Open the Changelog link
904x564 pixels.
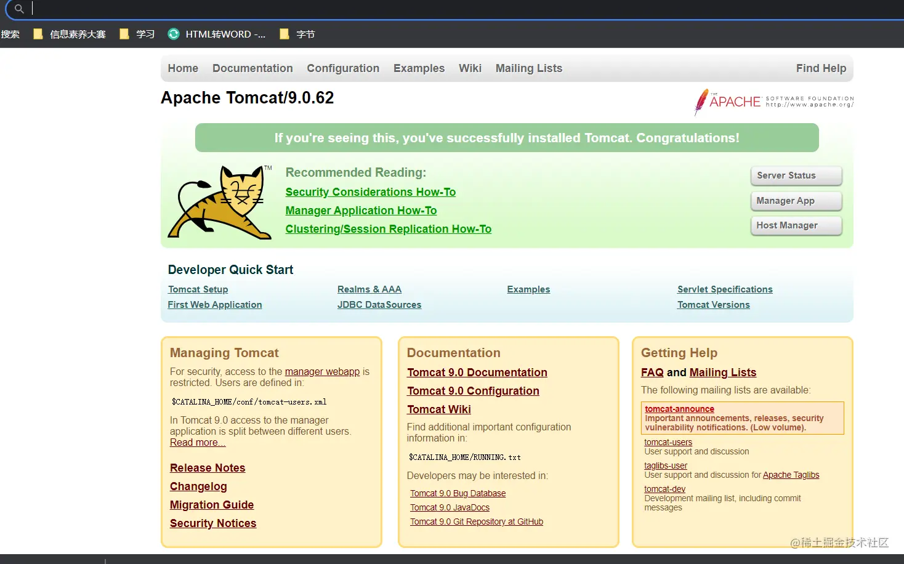point(198,486)
